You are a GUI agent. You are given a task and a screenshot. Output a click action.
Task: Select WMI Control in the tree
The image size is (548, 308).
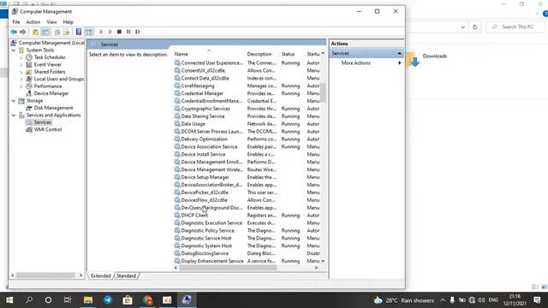48,129
